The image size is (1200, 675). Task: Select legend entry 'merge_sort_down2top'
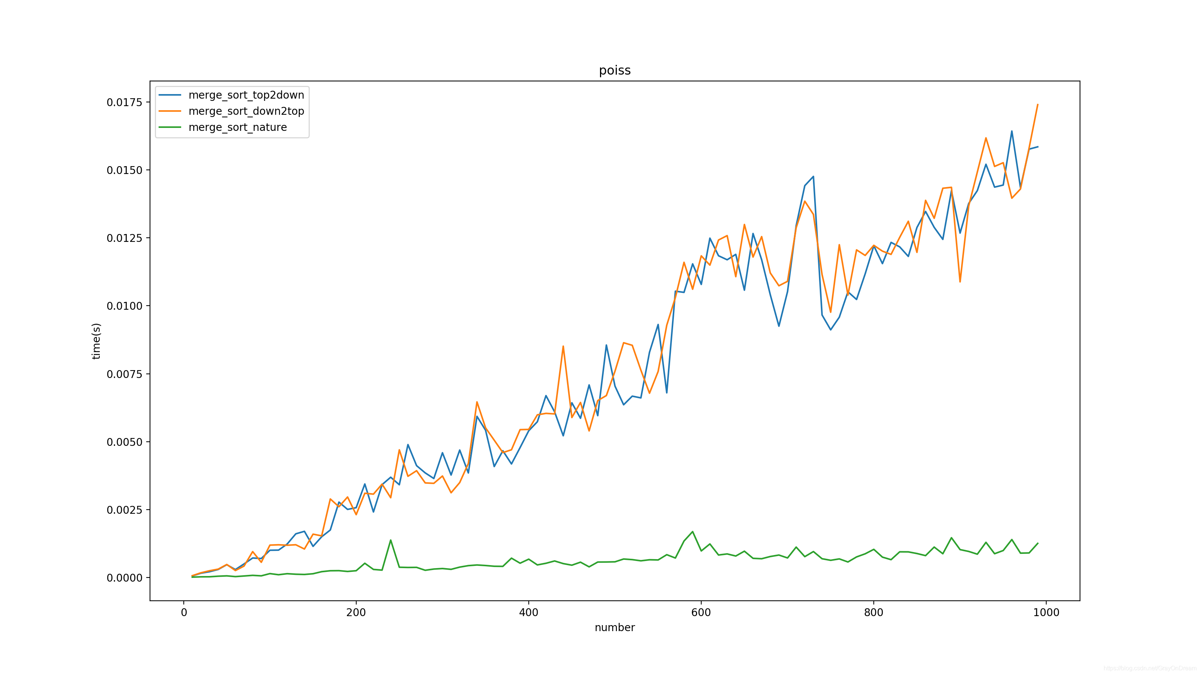[246, 111]
